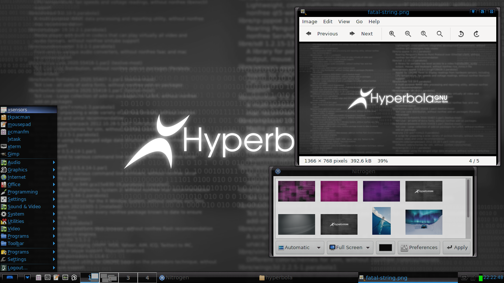Fit image to window with best-fit zoom
This screenshot has width=504, height=283.
tap(440, 34)
